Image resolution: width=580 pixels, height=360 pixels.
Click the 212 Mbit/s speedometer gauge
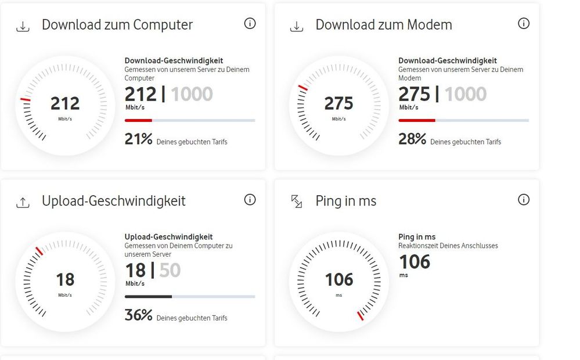(x=65, y=105)
